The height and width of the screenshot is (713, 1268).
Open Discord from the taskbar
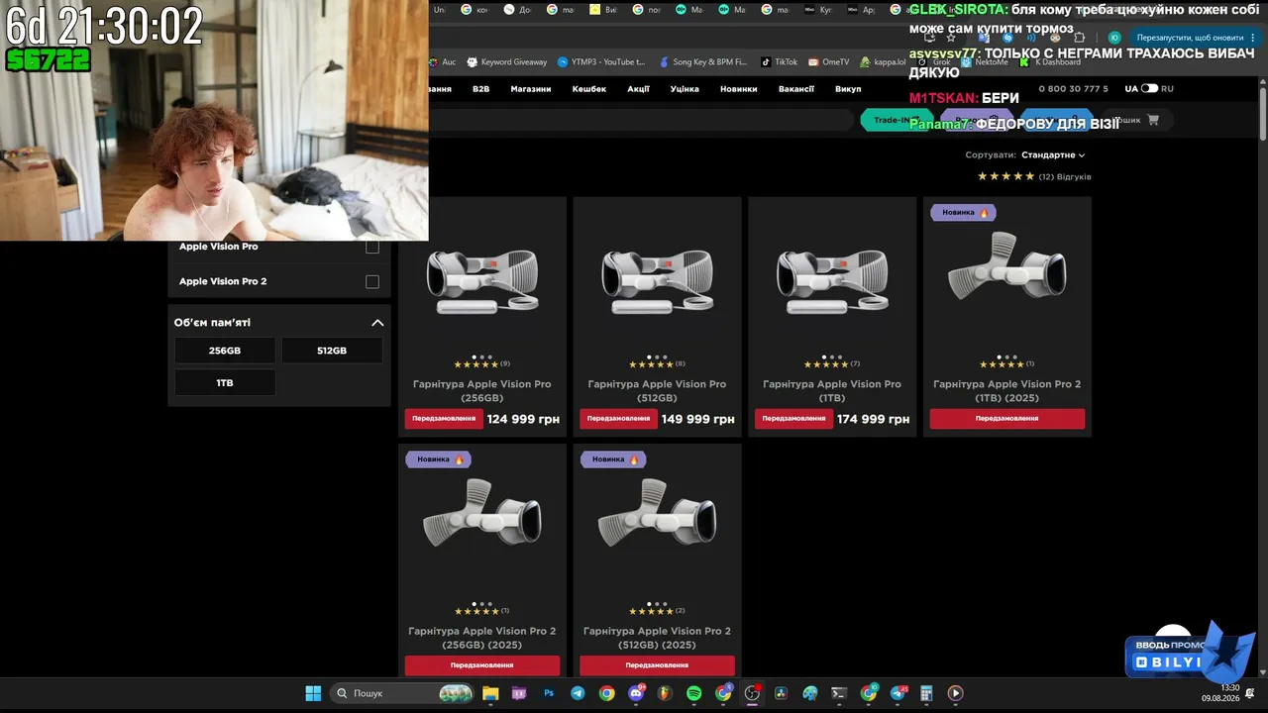pos(636,693)
